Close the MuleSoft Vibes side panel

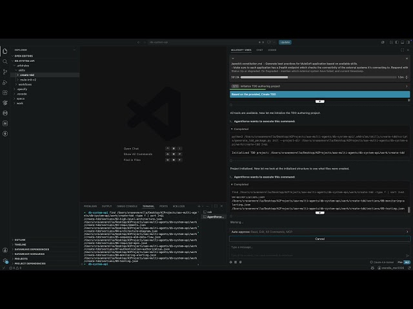(x=408, y=50)
